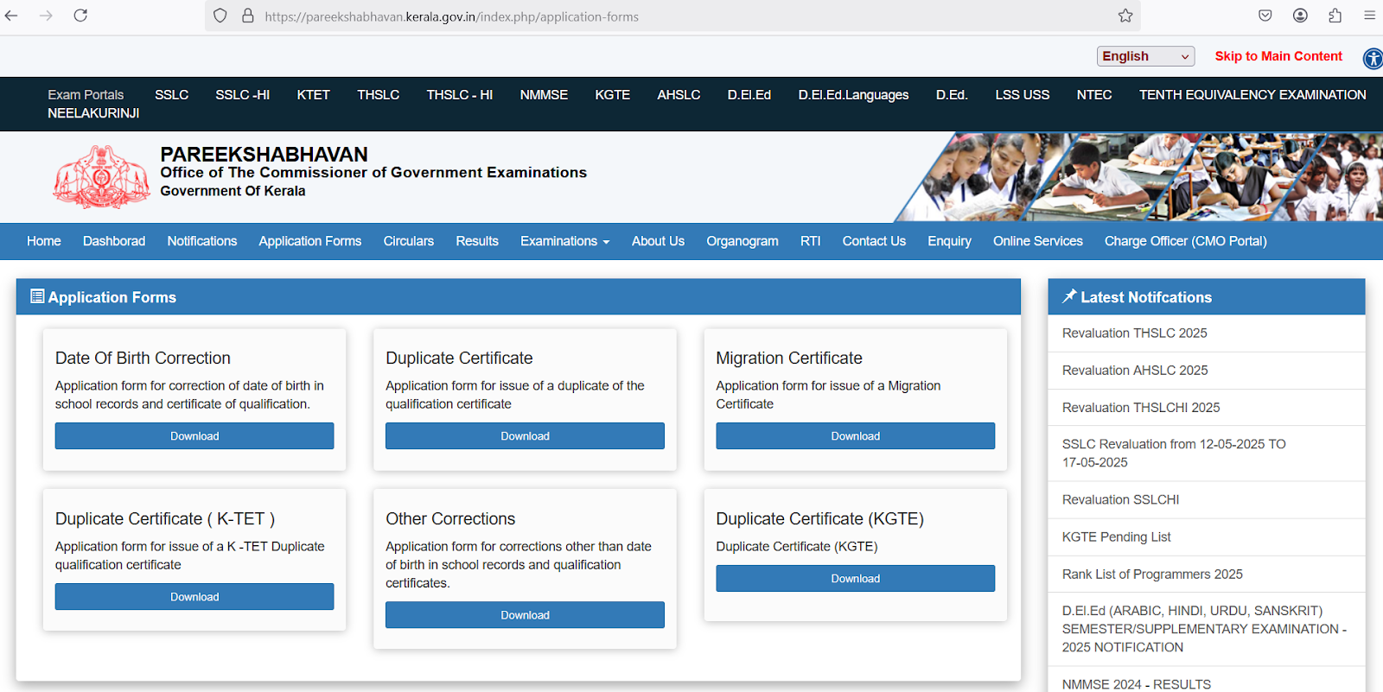Open the LSS USS portal

[1023, 95]
